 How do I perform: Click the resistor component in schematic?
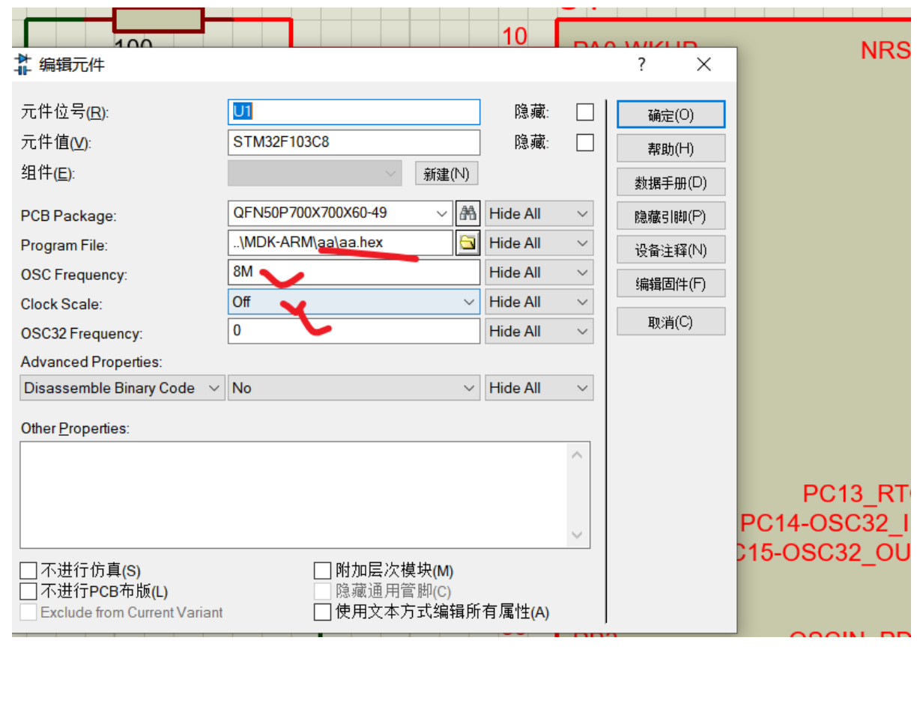point(157,20)
